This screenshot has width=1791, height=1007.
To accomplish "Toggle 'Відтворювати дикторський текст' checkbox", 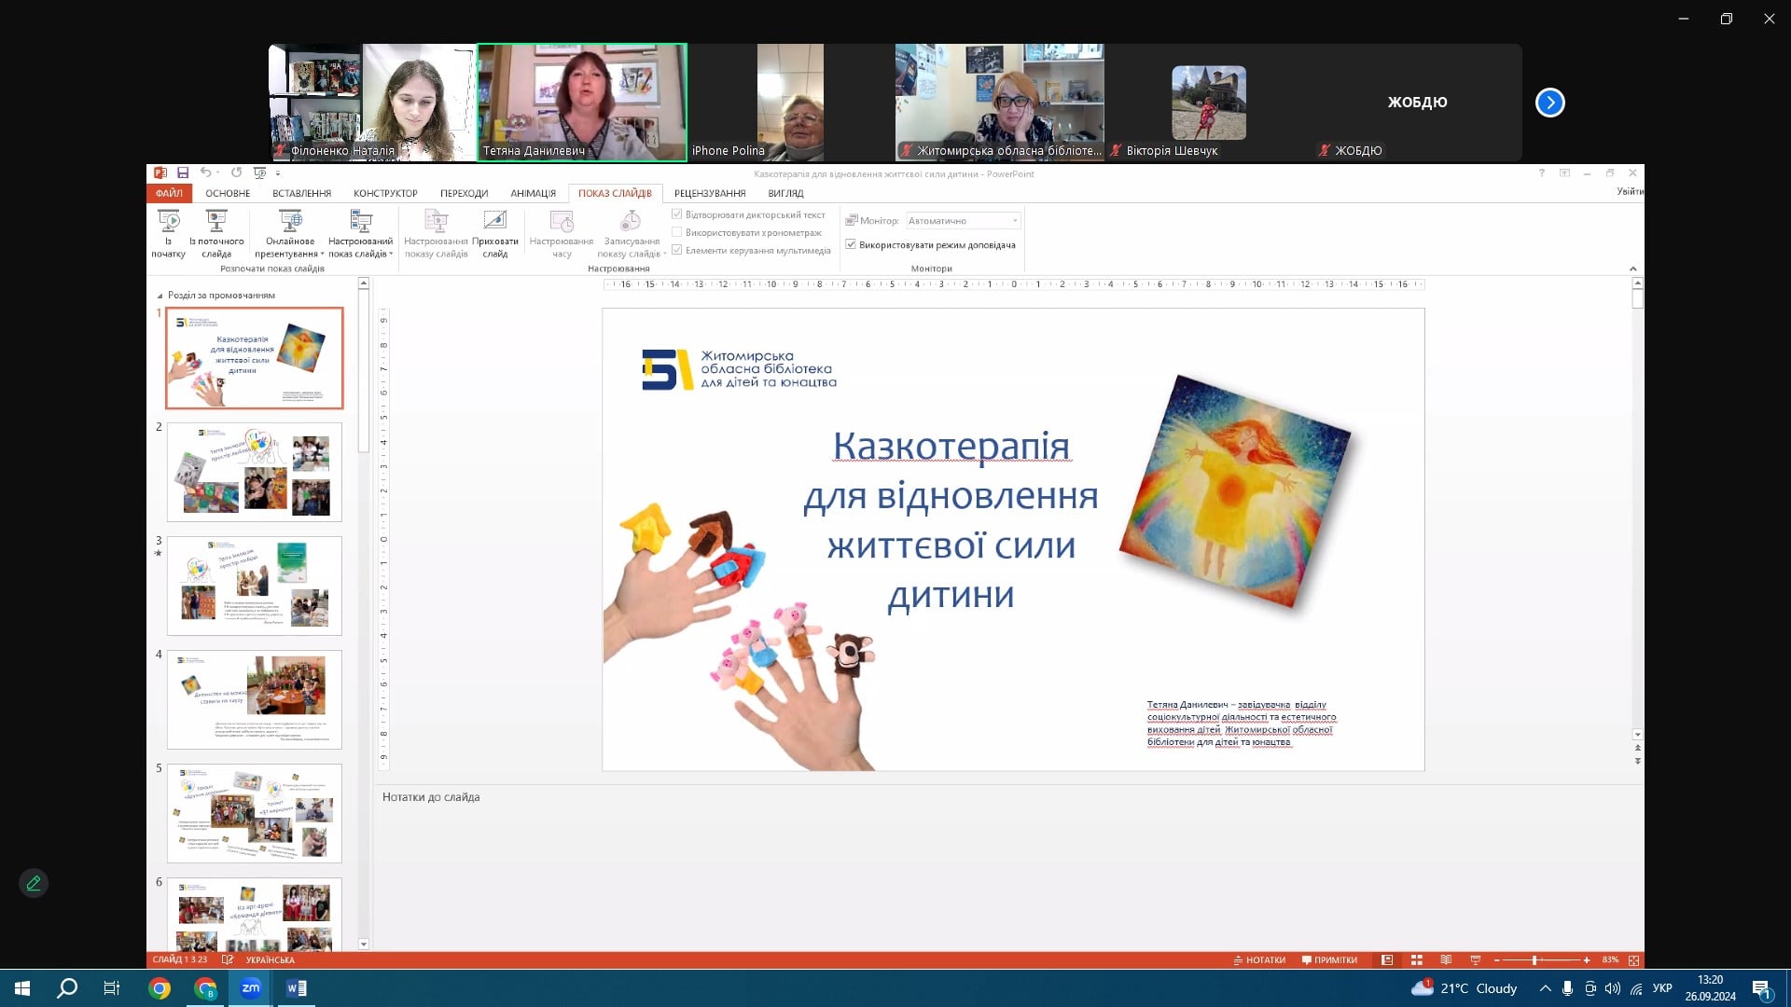I will click(677, 214).
